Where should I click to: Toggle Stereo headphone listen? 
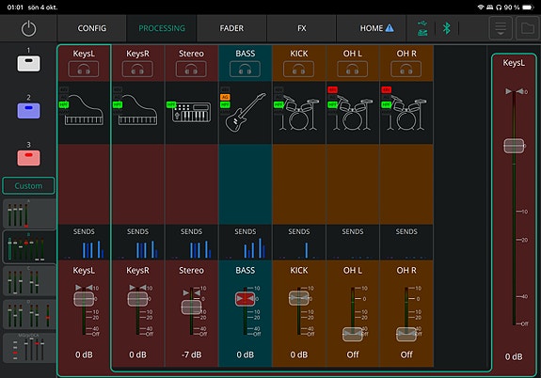pyautogui.click(x=191, y=70)
